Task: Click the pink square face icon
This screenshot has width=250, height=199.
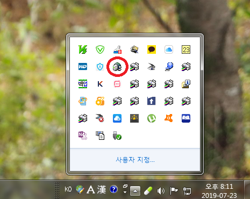Action: click(x=117, y=84)
